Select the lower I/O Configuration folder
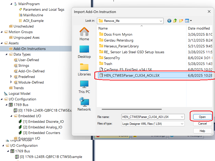215x161 pixels. pos(22,145)
